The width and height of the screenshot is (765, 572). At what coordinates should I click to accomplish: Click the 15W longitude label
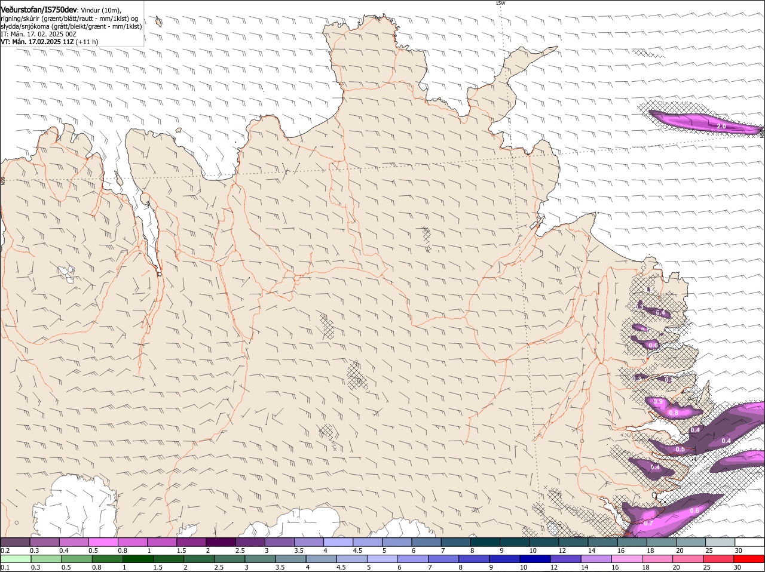click(500, 3)
